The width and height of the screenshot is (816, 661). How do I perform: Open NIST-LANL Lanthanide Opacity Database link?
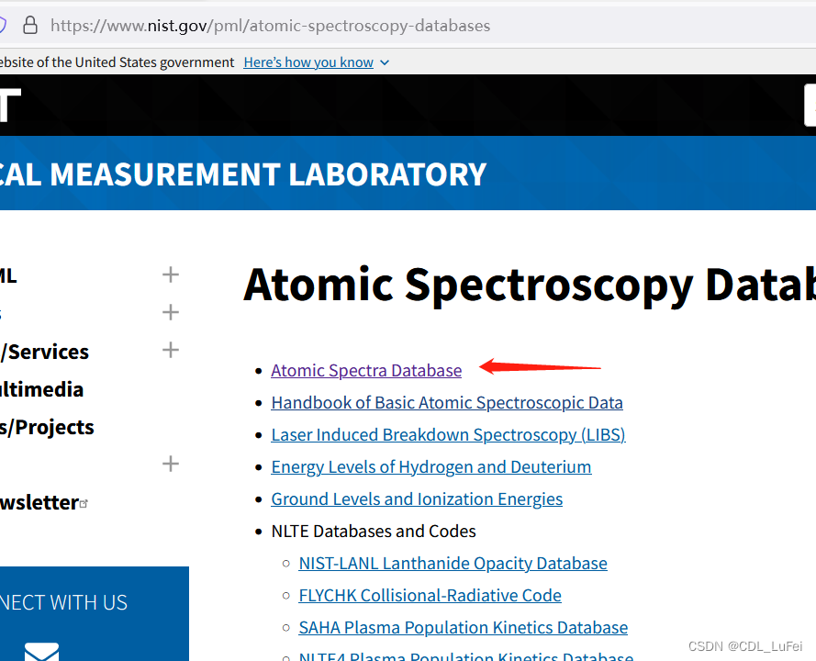coord(453,563)
